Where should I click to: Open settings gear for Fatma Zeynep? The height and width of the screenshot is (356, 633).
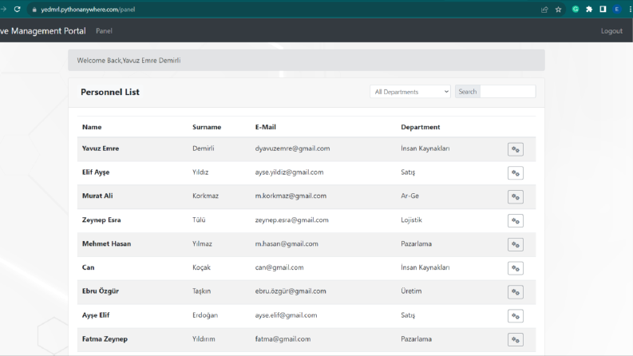tap(516, 340)
